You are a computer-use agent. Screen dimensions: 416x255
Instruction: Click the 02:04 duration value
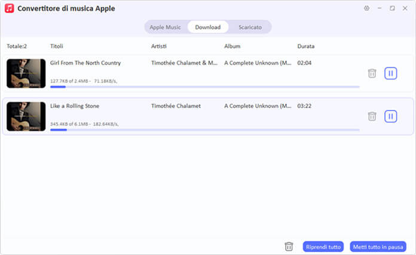(x=304, y=63)
